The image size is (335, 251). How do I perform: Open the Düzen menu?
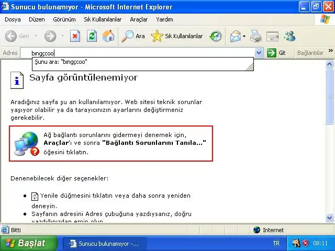click(x=37, y=19)
